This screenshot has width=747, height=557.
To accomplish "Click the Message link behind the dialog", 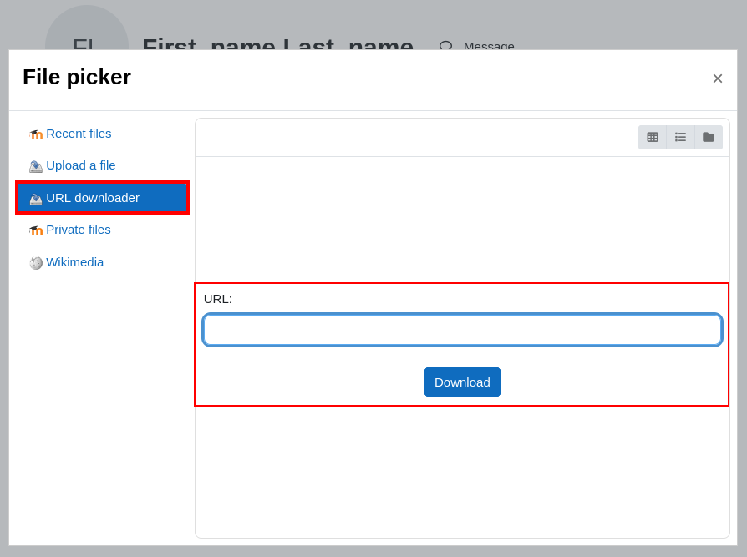I will pos(489,45).
